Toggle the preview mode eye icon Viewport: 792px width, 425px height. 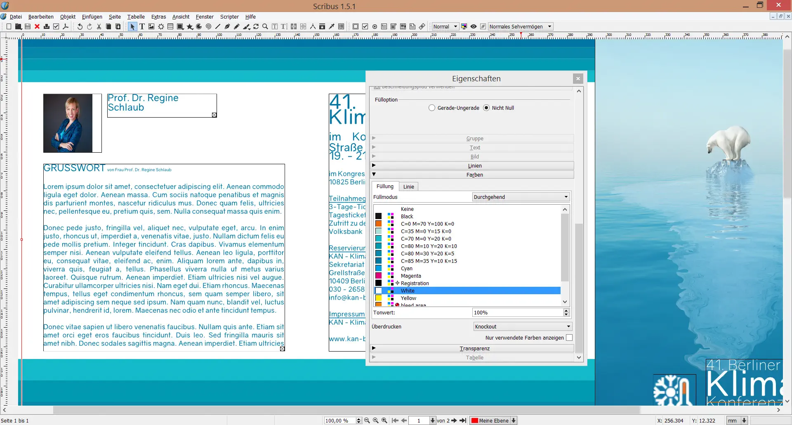474,26
